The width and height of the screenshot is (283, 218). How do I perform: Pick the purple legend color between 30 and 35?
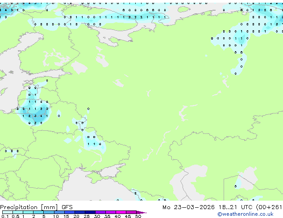click(x=100, y=212)
